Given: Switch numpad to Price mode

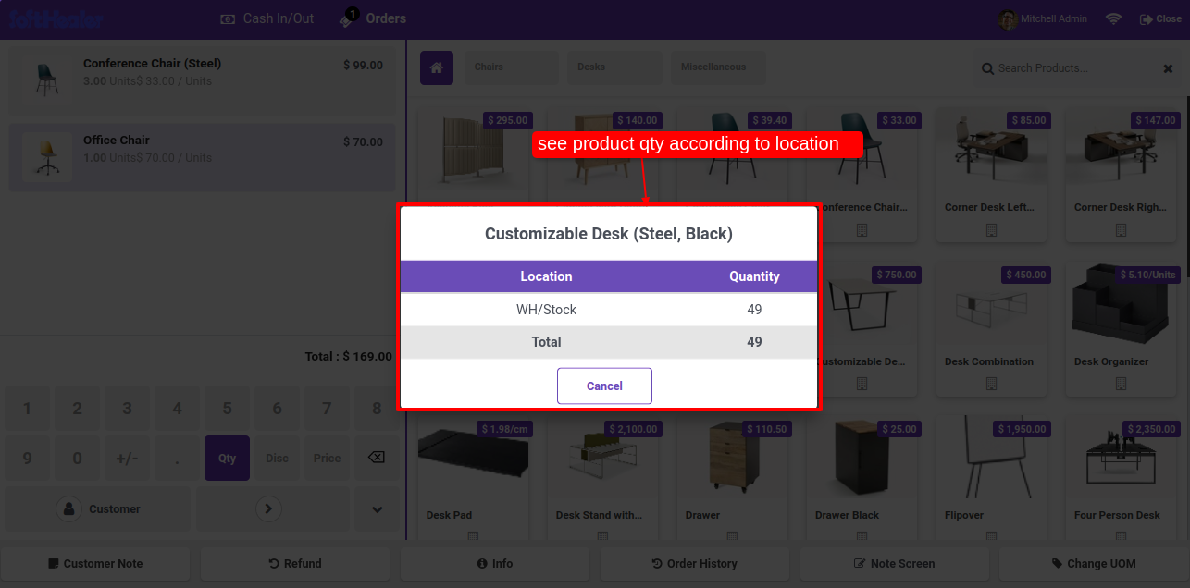Looking at the screenshot, I should pyautogui.click(x=327, y=458).
